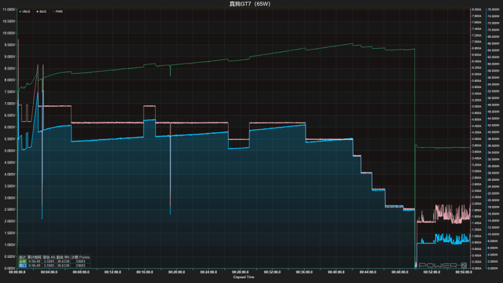This screenshot has height=283, width=503.
Task: Click the 4.000A current axis label
Action: pos(476,139)
